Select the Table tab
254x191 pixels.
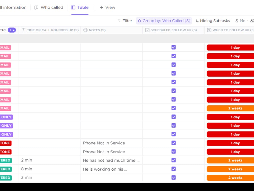tap(80, 7)
